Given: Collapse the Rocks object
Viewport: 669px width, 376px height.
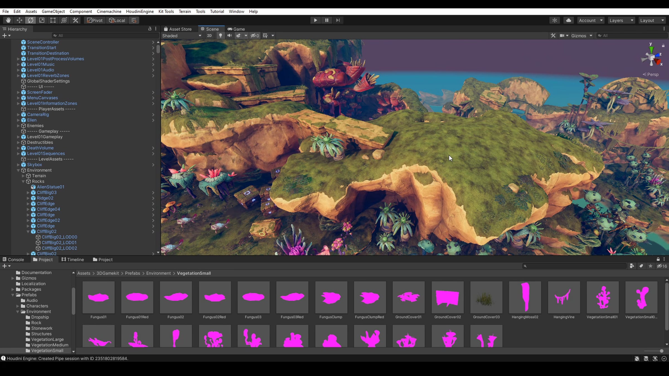Looking at the screenshot, I should (23, 181).
